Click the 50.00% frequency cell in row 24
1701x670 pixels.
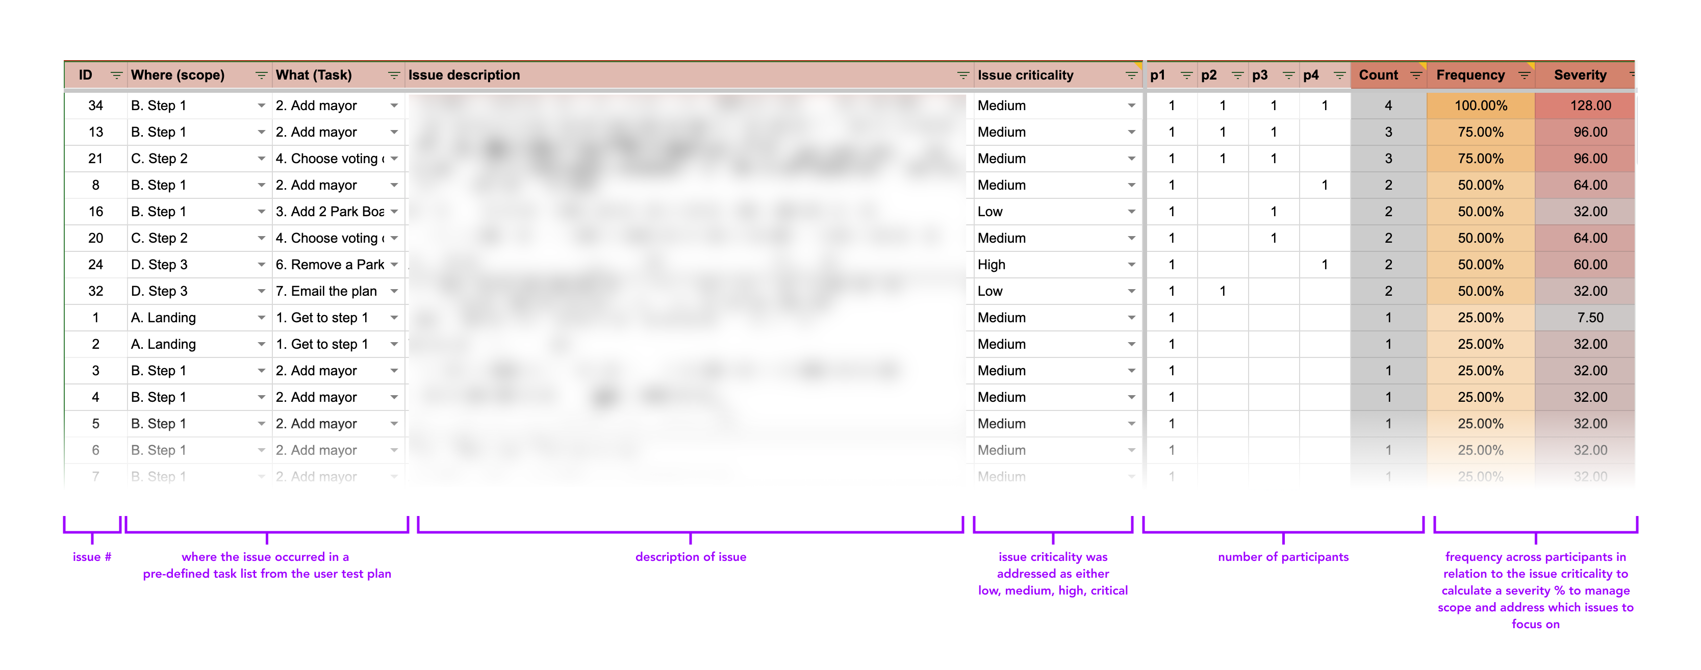(x=1481, y=265)
